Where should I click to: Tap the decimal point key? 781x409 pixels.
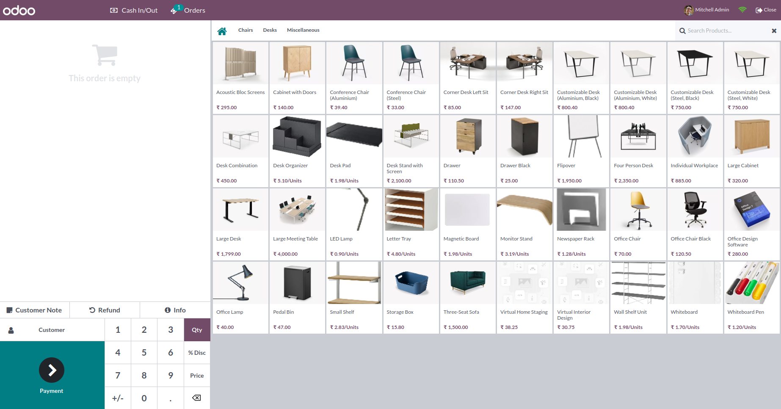pos(171,398)
